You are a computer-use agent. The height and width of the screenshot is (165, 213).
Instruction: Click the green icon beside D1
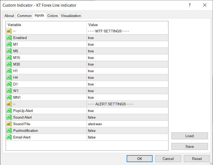click(9, 84)
